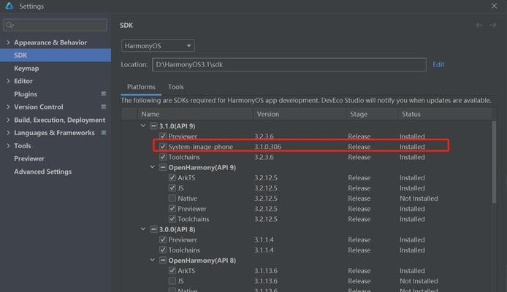Click the project-level icon beside Languages & Frameworks

104,132
